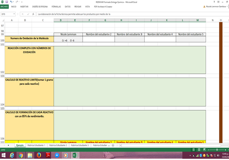Open Firefox from the taskbar
The width and height of the screenshot is (229, 160).
pyautogui.click(x=39, y=155)
